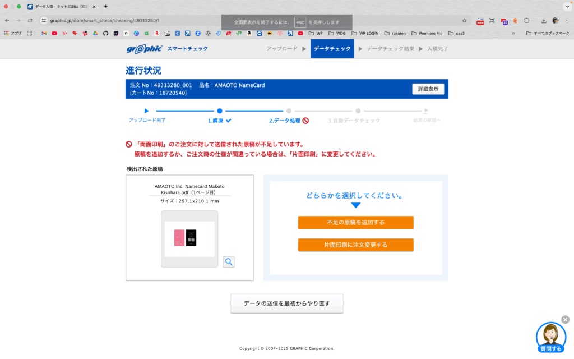Click the detected PDF page thumbnail
The image size is (574, 359).
tap(189, 238)
